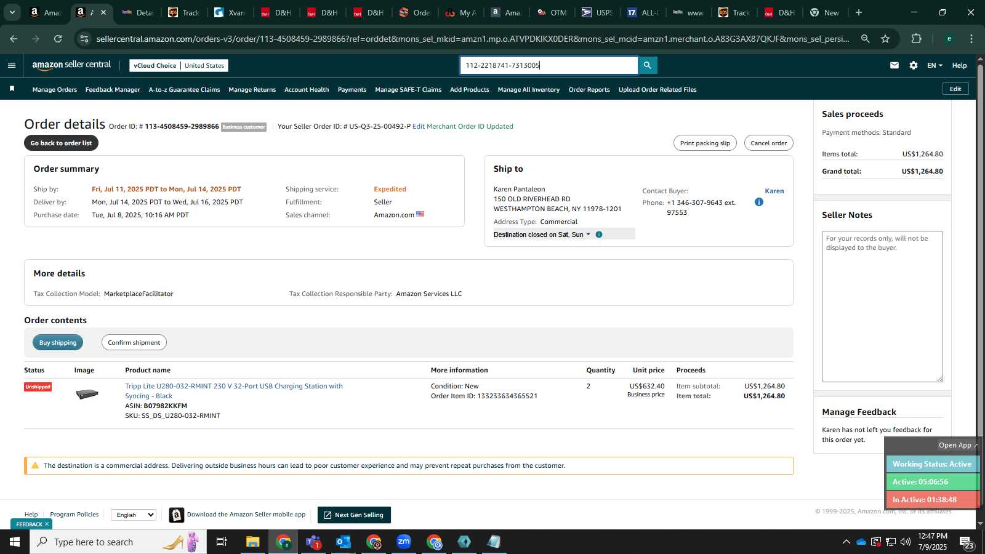Click the bookmark flag icon in nav bar
The image size is (985, 554).
click(12, 89)
